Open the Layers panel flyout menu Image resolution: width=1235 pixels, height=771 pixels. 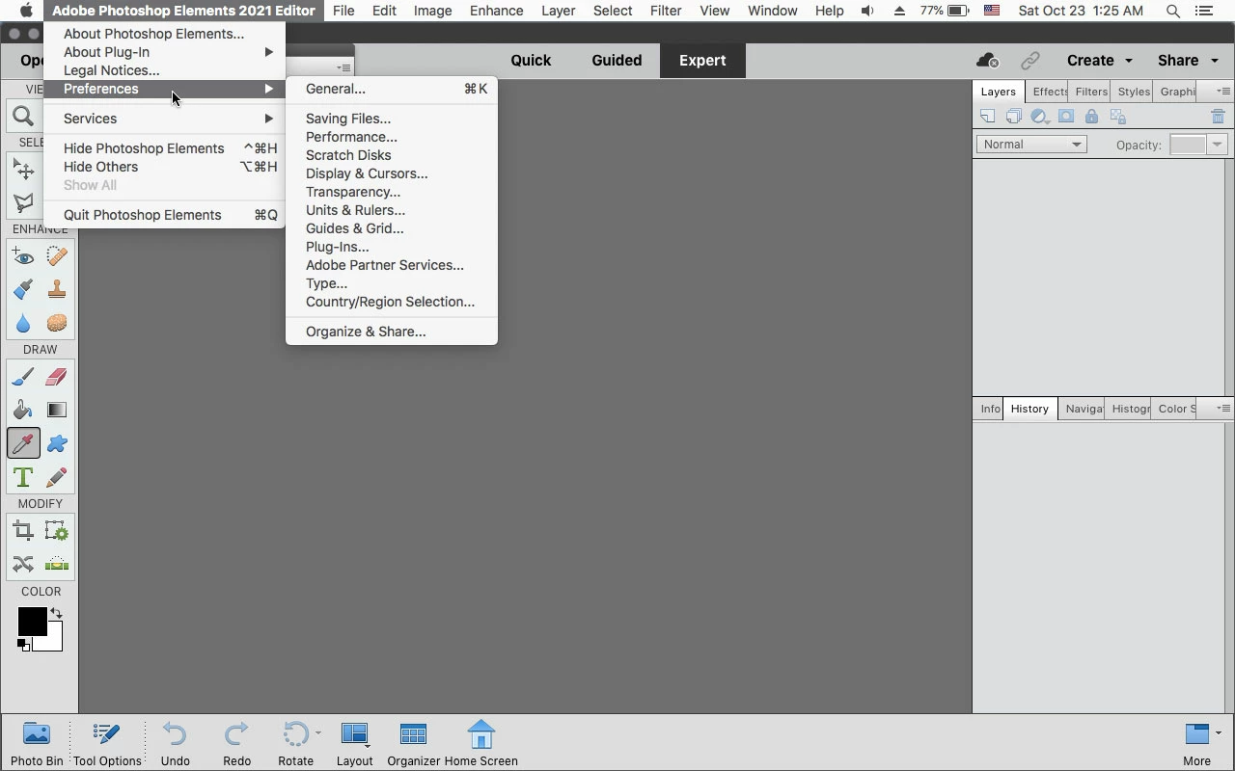pyautogui.click(x=1222, y=92)
